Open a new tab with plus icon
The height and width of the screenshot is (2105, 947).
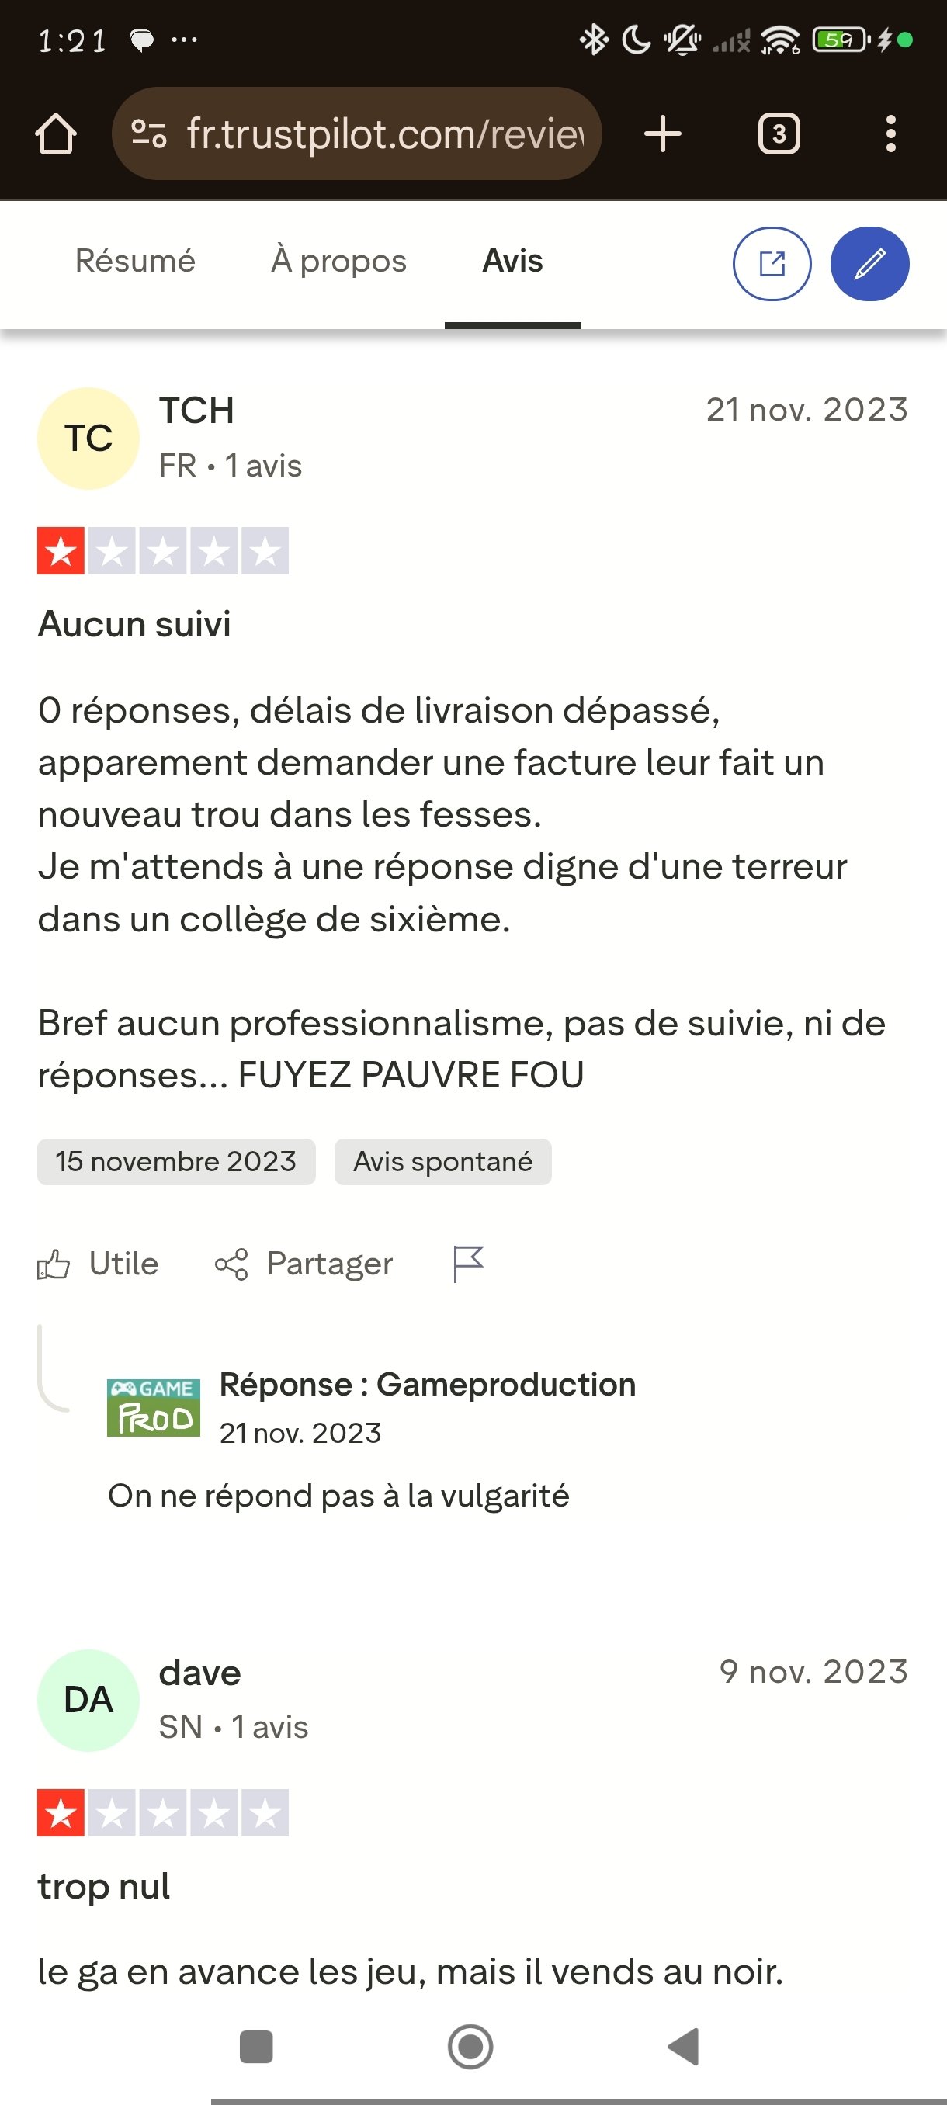662,134
